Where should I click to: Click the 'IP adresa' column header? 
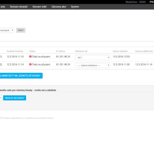(x=61, y=51)
